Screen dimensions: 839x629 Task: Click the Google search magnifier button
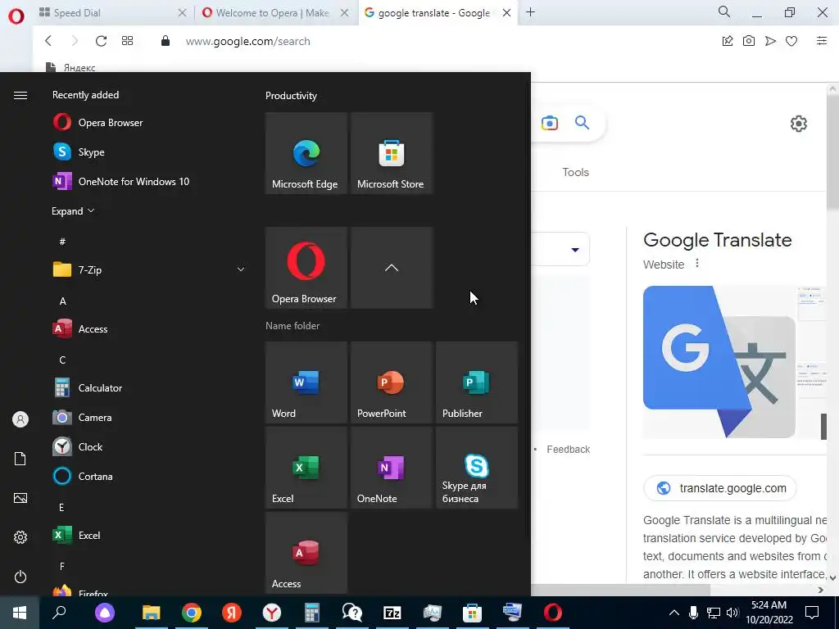point(583,123)
